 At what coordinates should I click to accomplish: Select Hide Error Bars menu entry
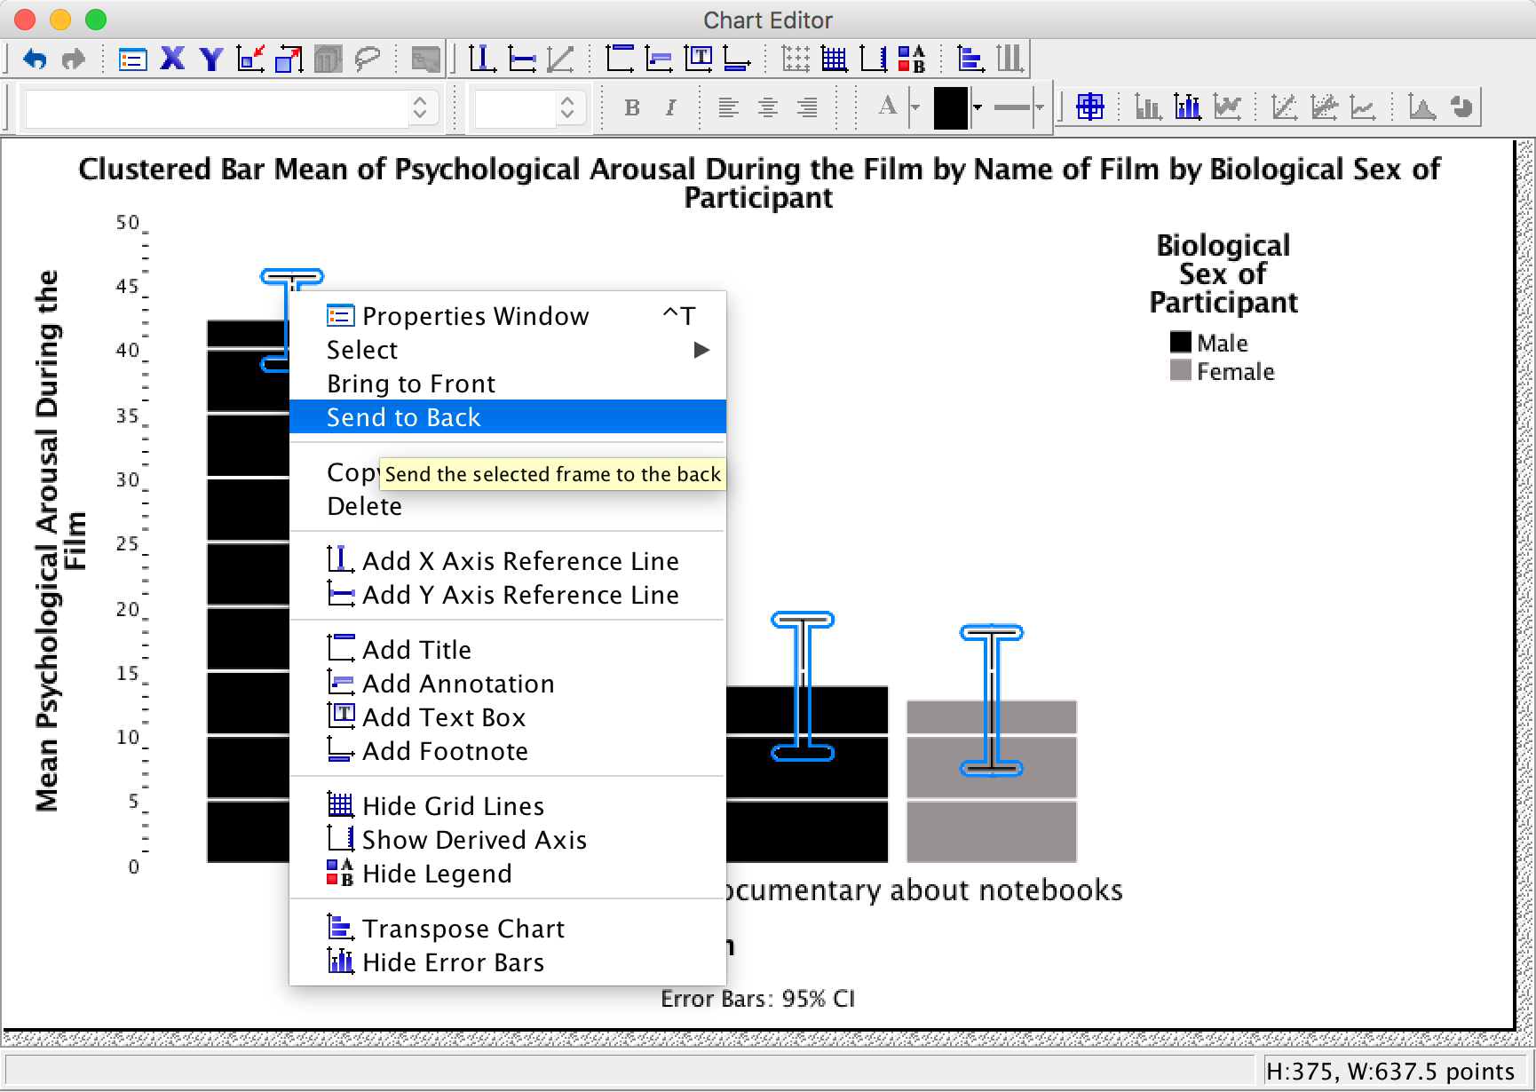453,962
